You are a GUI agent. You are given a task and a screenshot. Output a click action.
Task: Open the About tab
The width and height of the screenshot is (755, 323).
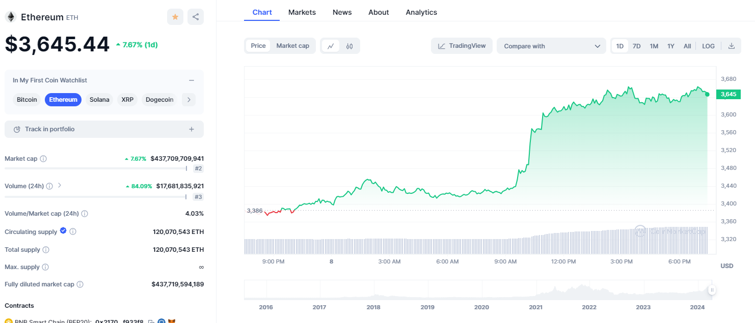379,12
